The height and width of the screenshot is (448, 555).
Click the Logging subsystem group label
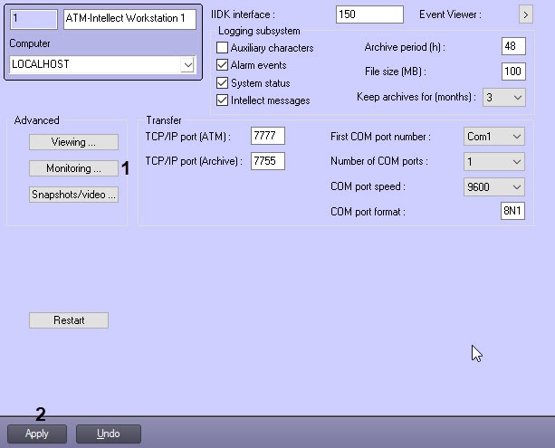coord(259,31)
